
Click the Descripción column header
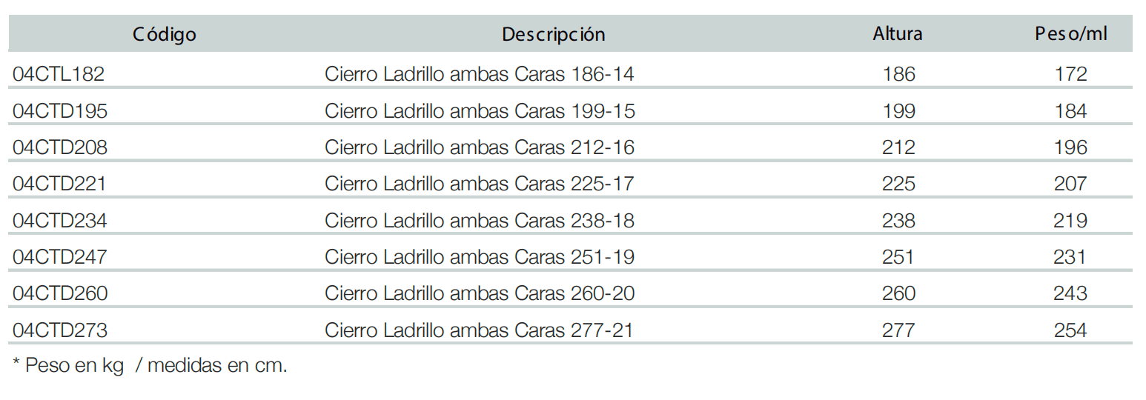(553, 34)
